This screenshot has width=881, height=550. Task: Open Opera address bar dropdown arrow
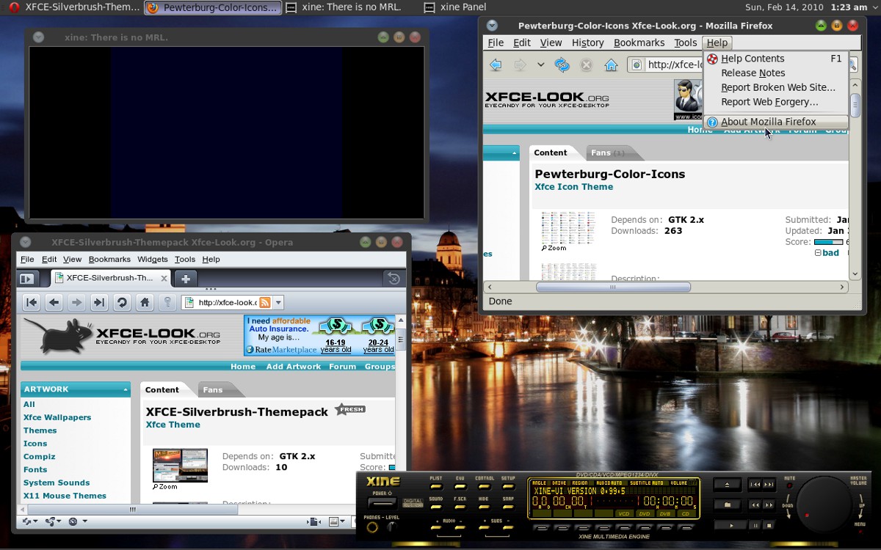(x=278, y=302)
